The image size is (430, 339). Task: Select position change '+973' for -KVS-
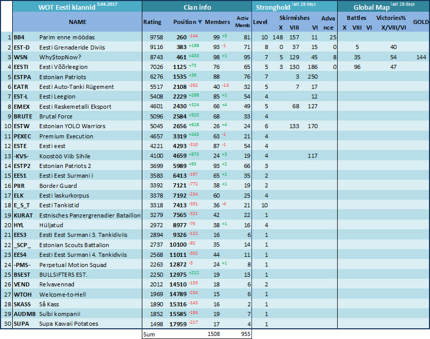(x=194, y=154)
